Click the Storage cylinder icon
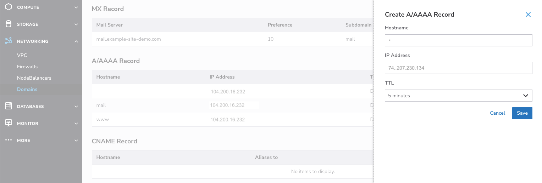 [x=9, y=24]
